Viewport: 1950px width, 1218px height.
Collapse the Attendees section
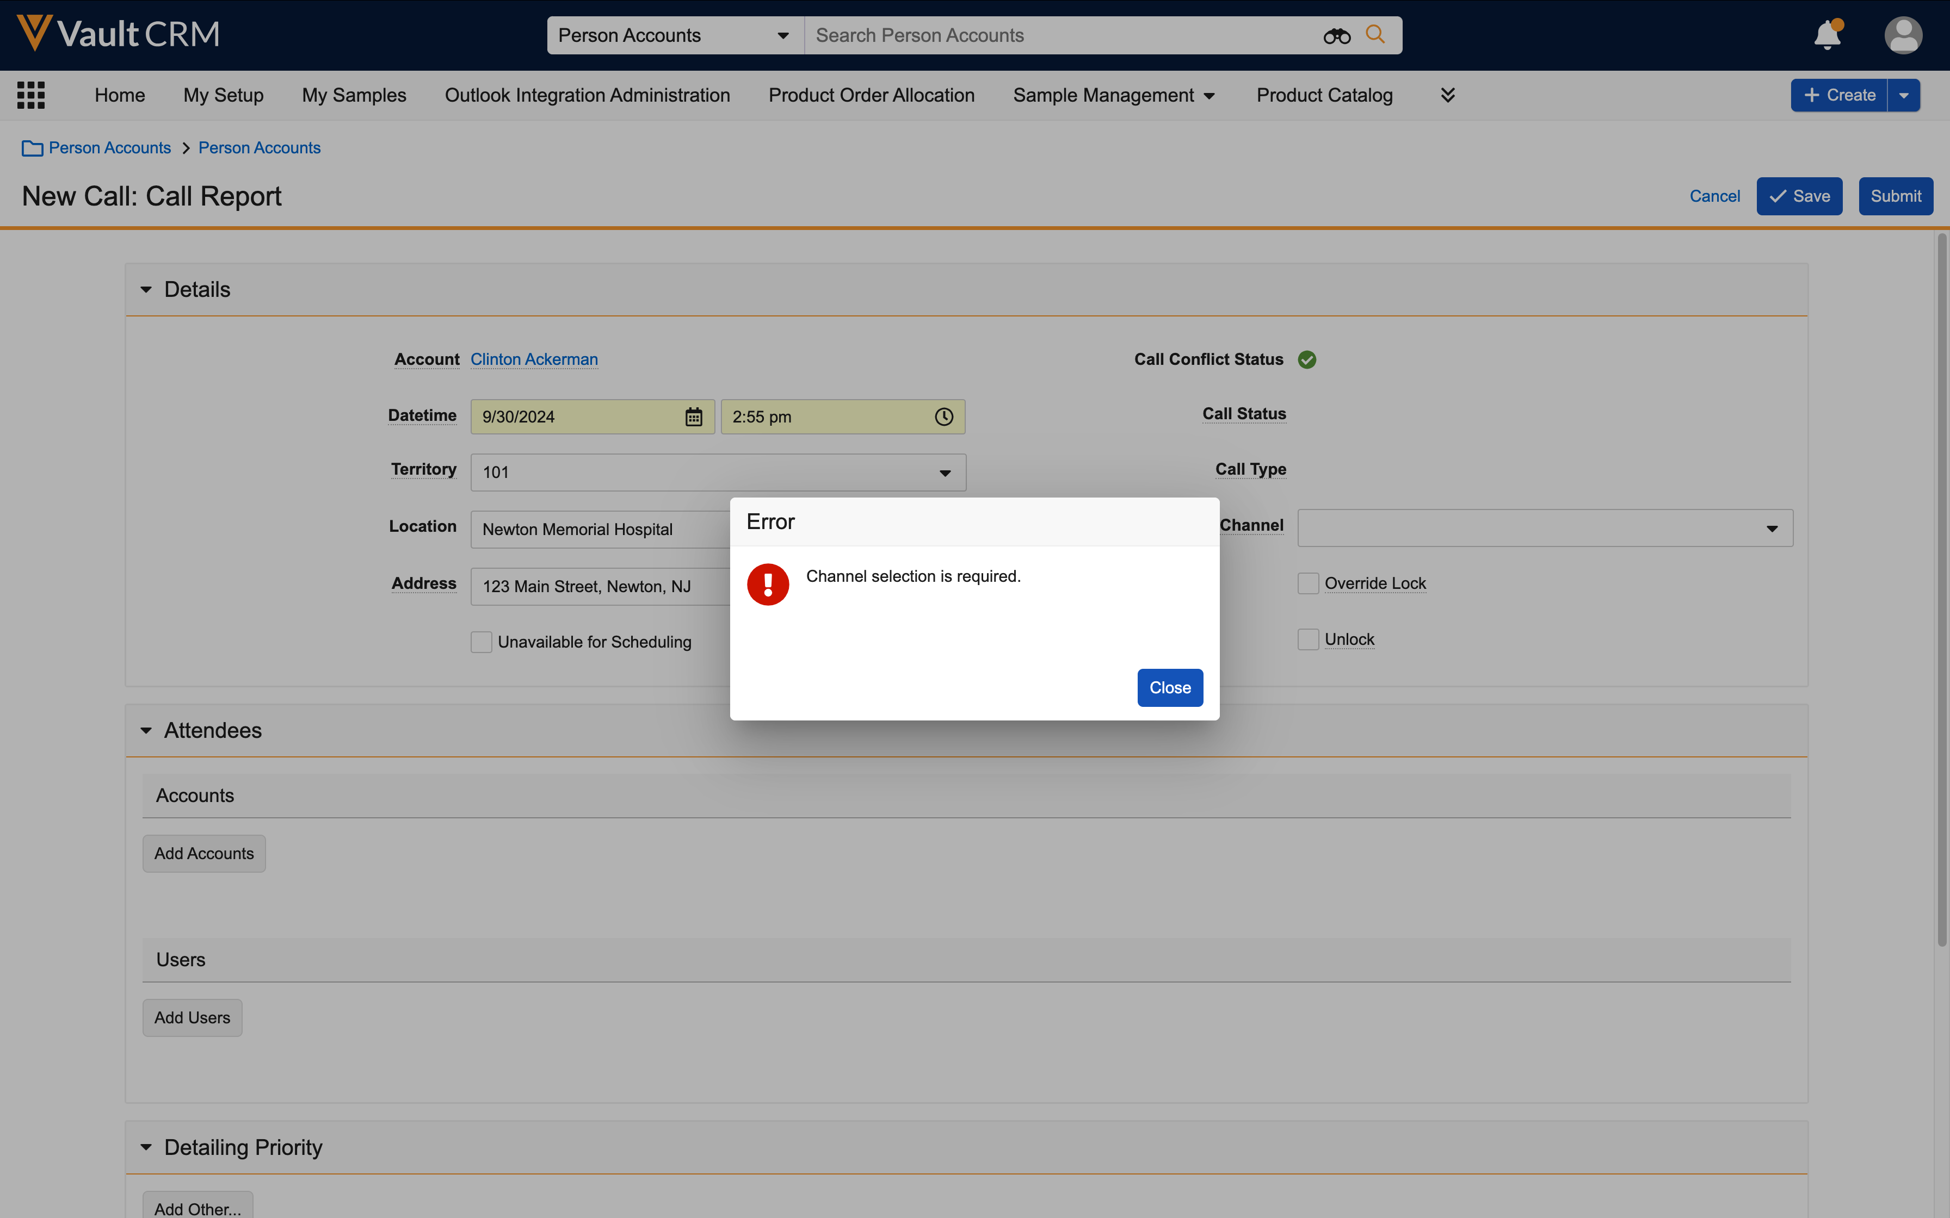pos(146,731)
